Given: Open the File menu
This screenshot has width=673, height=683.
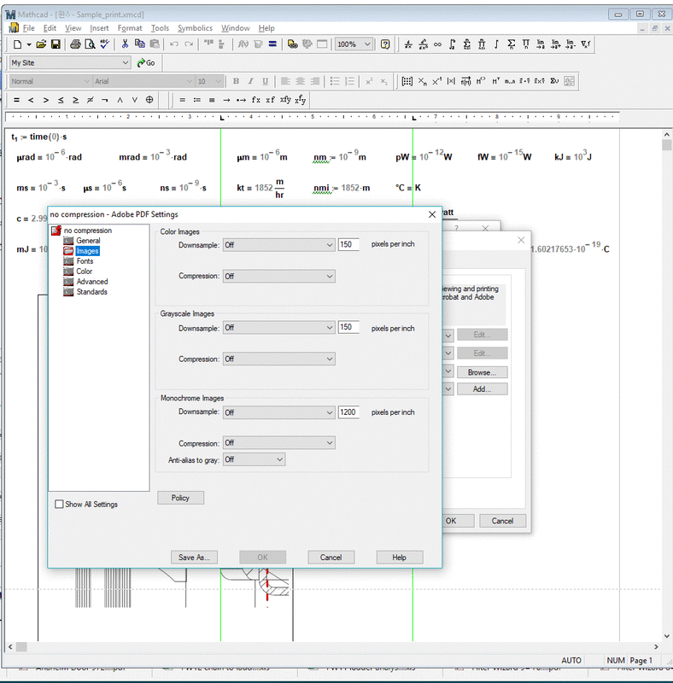Looking at the screenshot, I should (x=28, y=28).
